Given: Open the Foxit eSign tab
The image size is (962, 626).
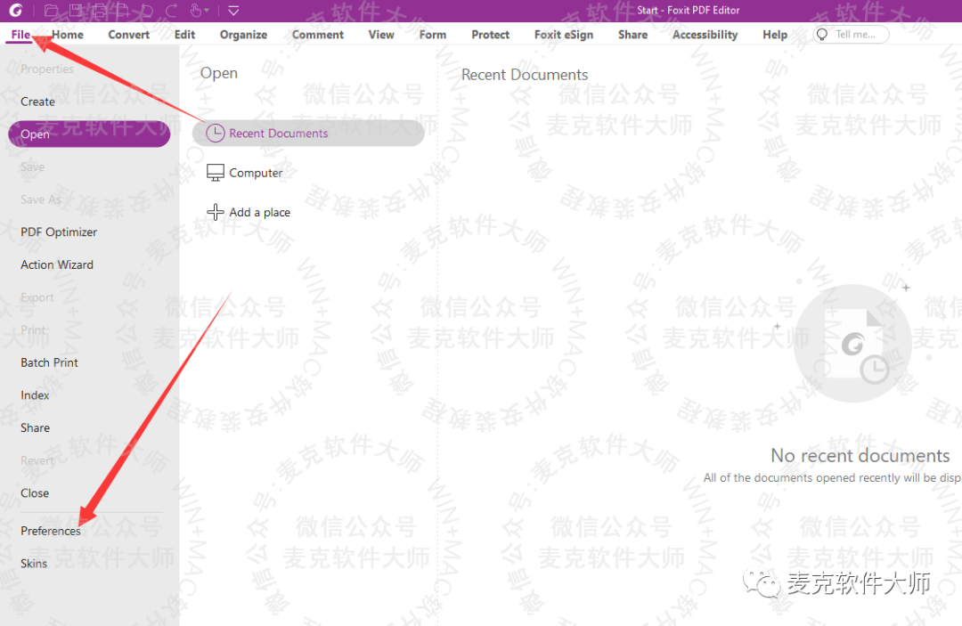Looking at the screenshot, I should pos(564,35).
